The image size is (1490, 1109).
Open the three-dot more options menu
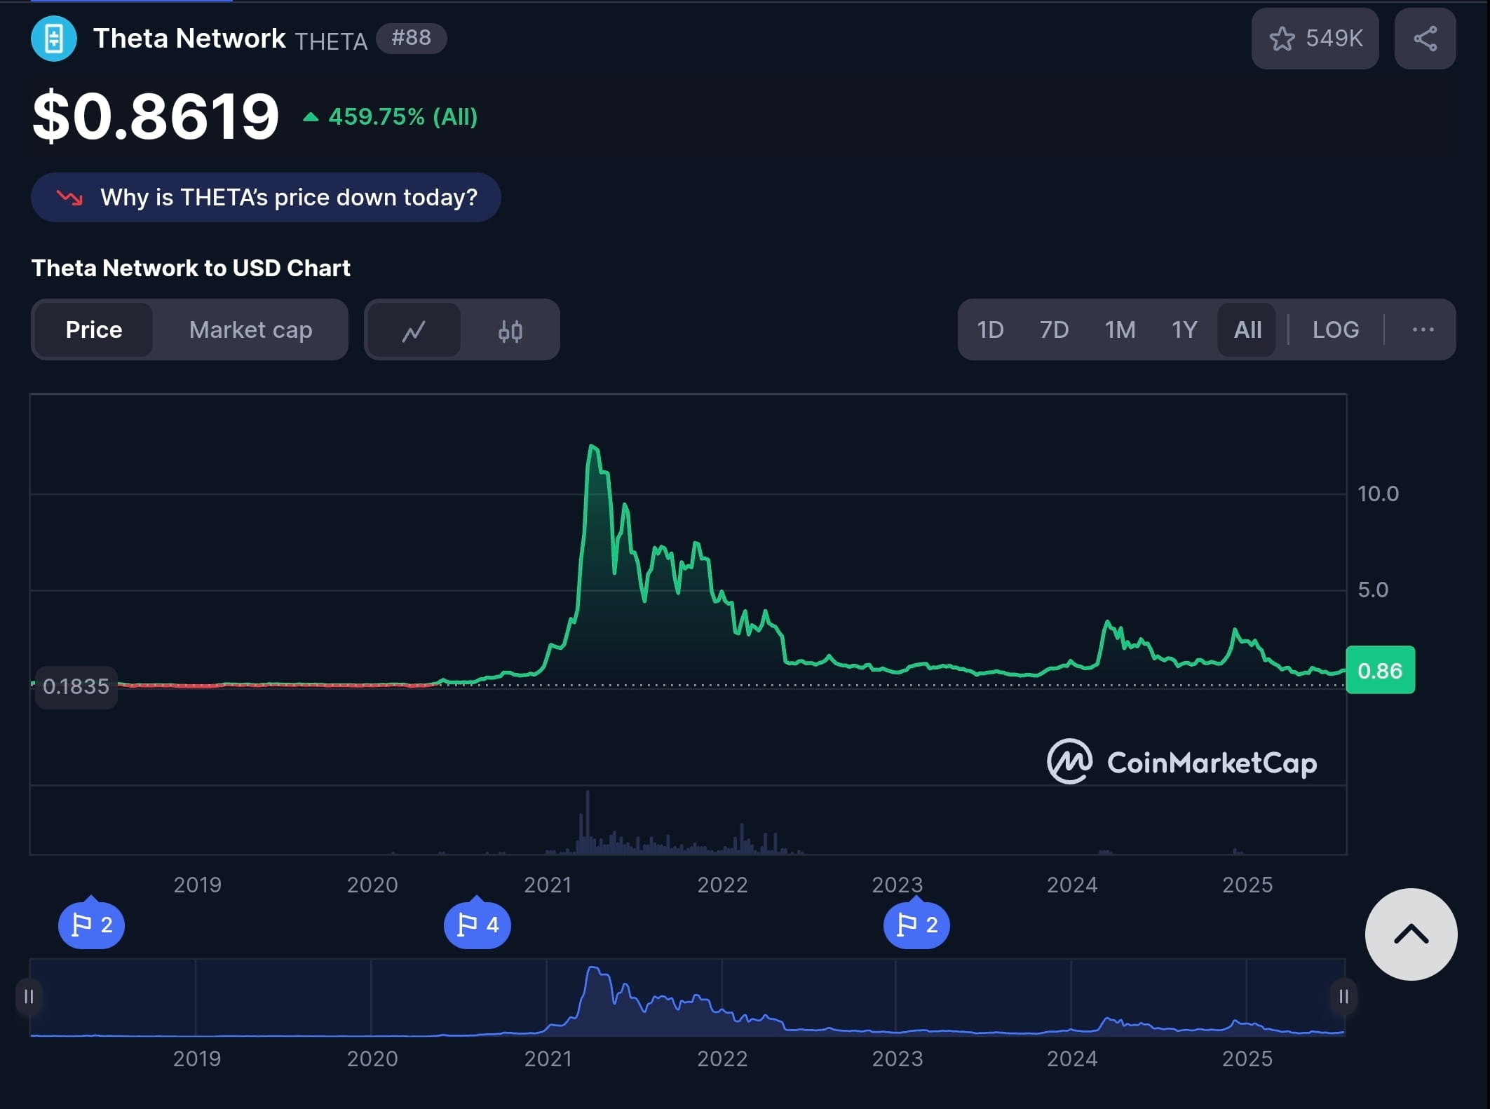(x=1422, y=329)
